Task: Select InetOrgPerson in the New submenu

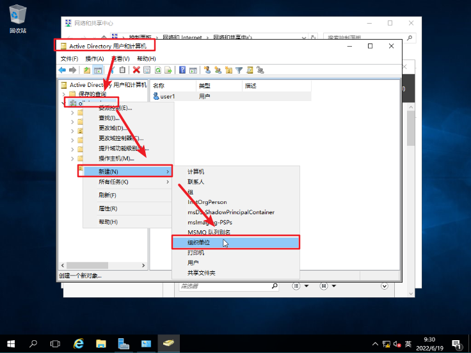Action: point(235,202)
